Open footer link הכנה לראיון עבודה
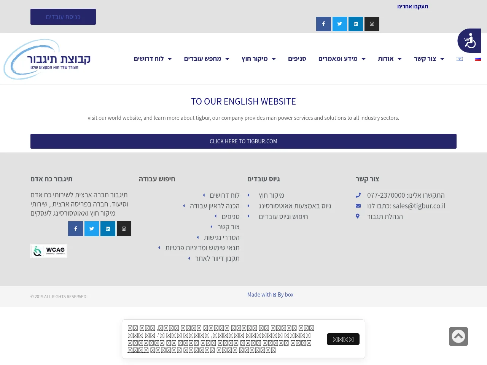This screenshot has width=487, height=365. 215,206
